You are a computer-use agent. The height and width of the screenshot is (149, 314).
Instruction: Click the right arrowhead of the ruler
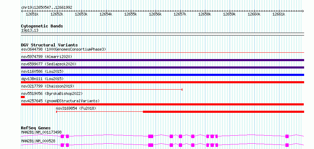pos(303,11)
